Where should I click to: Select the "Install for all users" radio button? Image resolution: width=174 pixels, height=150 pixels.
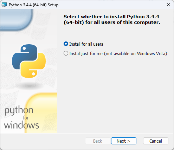(x=66, y=44)
